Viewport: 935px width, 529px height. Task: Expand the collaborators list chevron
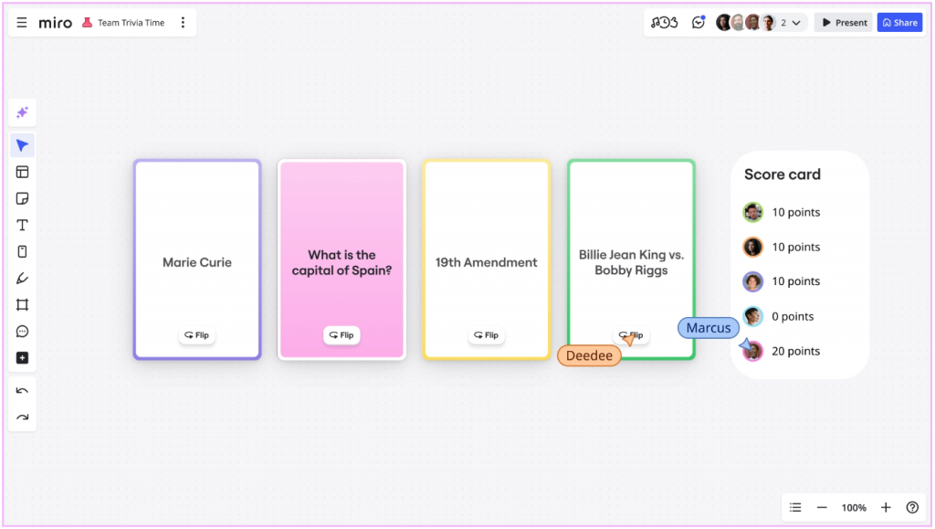click(x=796, y=23)
